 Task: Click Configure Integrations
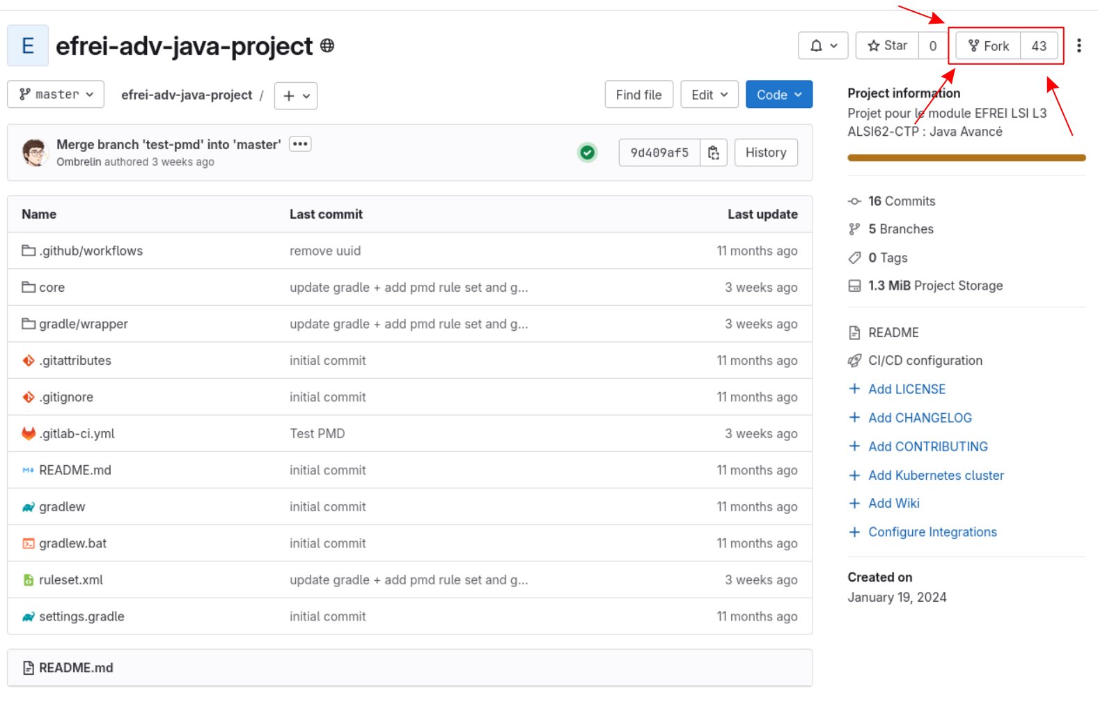point(932,532)
